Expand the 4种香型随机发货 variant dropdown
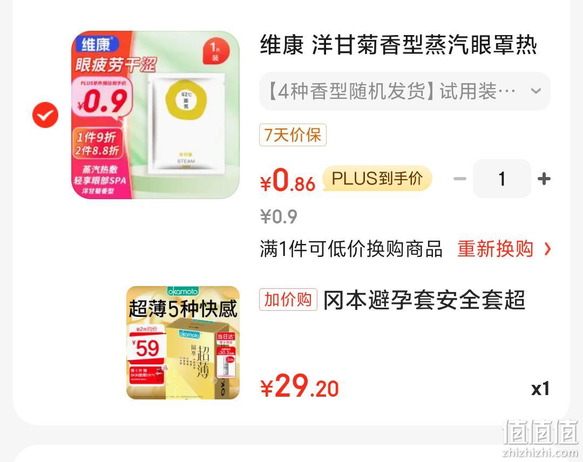The image size is (583, 462). coord(404,91)
